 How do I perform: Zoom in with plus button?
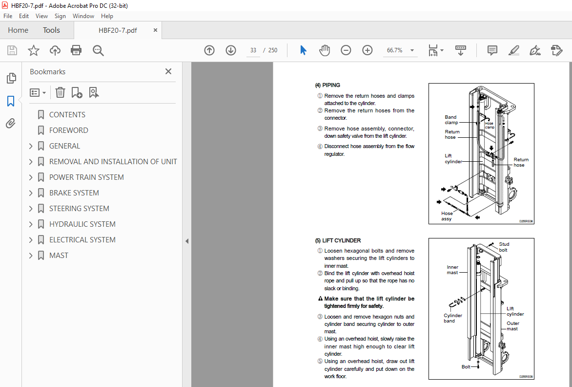[368, 50]
